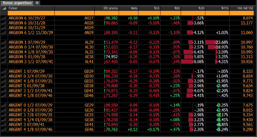Image resolution: width=257 pixels, height=137 pixels.
Task: Sort by the Últ precio column header
Action: tap(111, 8)
